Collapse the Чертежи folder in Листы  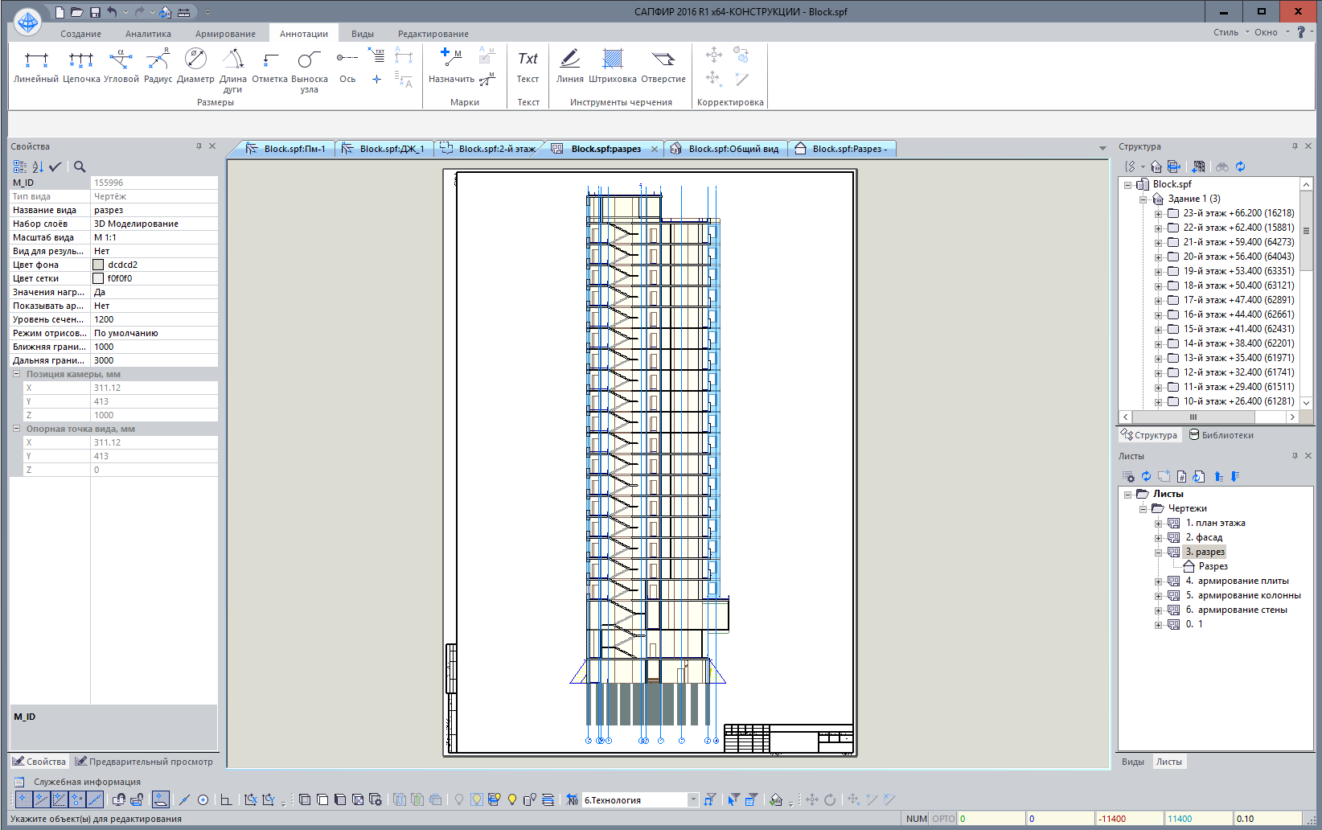point(1143,509)
